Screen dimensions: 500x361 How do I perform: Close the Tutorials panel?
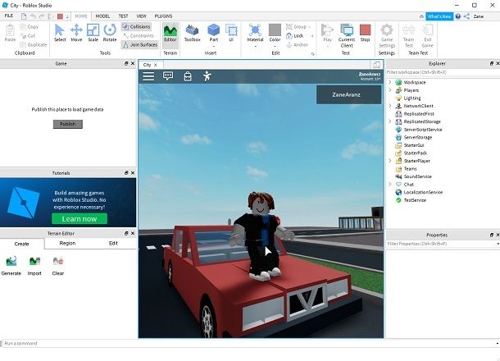133,172
